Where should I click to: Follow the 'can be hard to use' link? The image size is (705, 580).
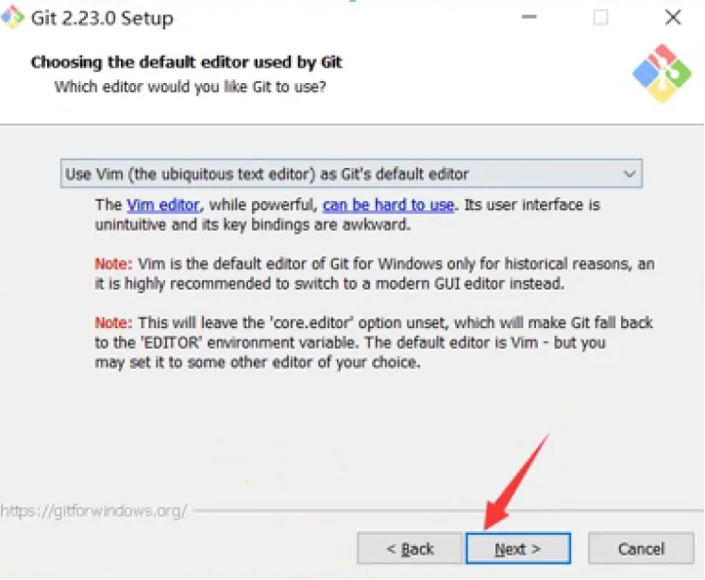(x=389, y=205)
